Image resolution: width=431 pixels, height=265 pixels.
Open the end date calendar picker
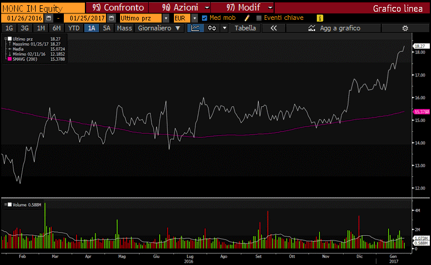(x=111, y=18)
